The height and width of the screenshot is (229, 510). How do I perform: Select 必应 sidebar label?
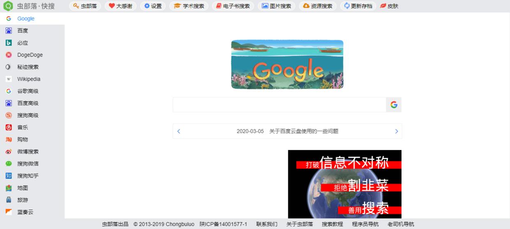click(23, 43)
